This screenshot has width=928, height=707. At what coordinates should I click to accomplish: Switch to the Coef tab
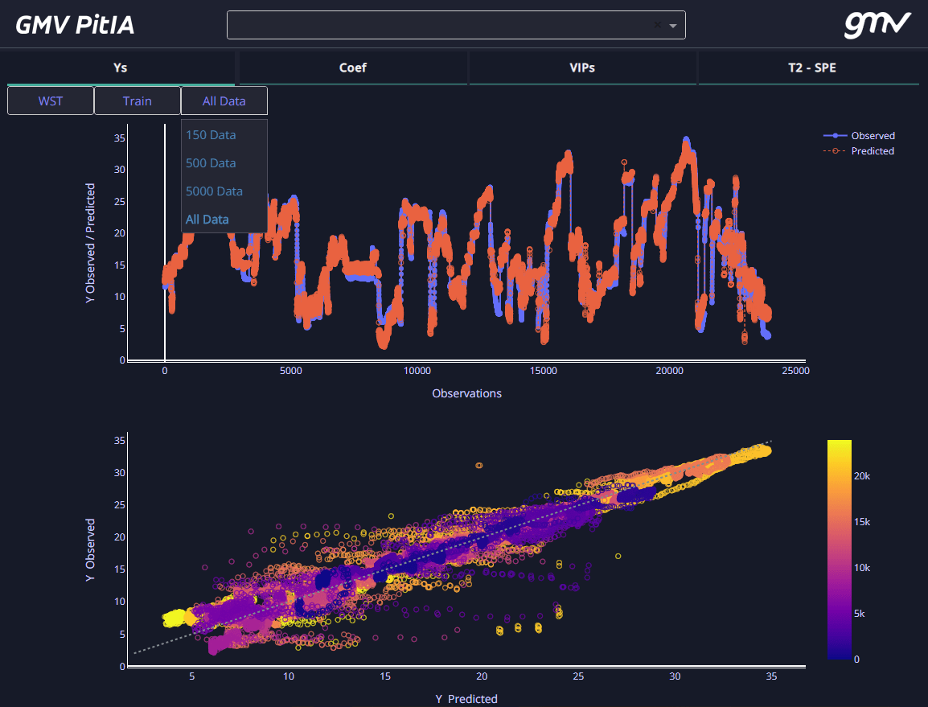pyautogui.click(x=353, y=68)
